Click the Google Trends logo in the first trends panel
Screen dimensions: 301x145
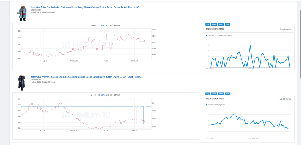285,29
